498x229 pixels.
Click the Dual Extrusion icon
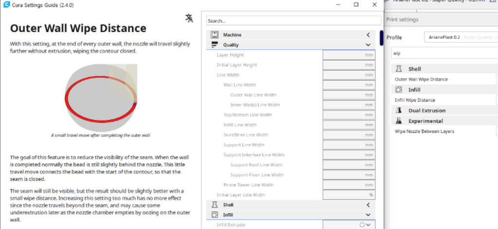pos(399,110)
